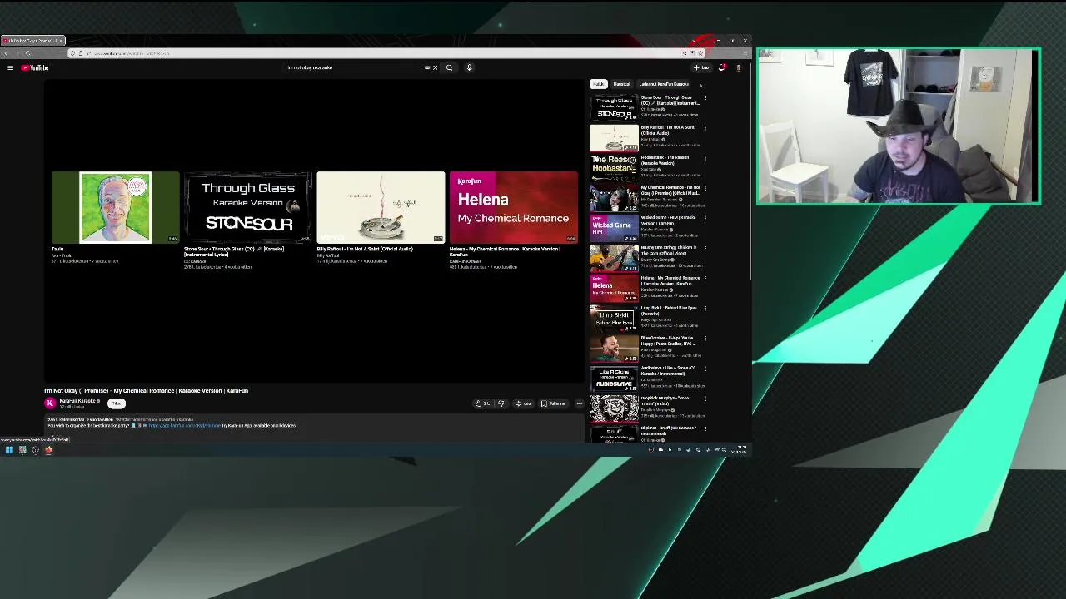Select Lataamat KaraFun Karaoke filter chip
1066x599 pixels.
[664, 84]
